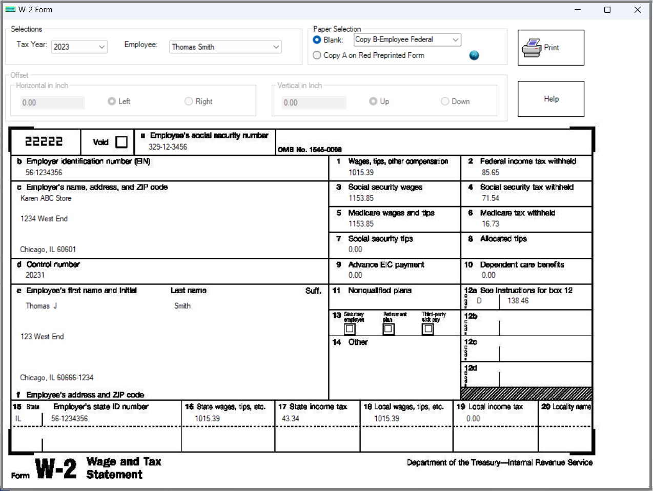Screen dimensions: 653x491
Task: Click employee first name Thomas J
Action: pyautogui.click(x=41, y=305)
